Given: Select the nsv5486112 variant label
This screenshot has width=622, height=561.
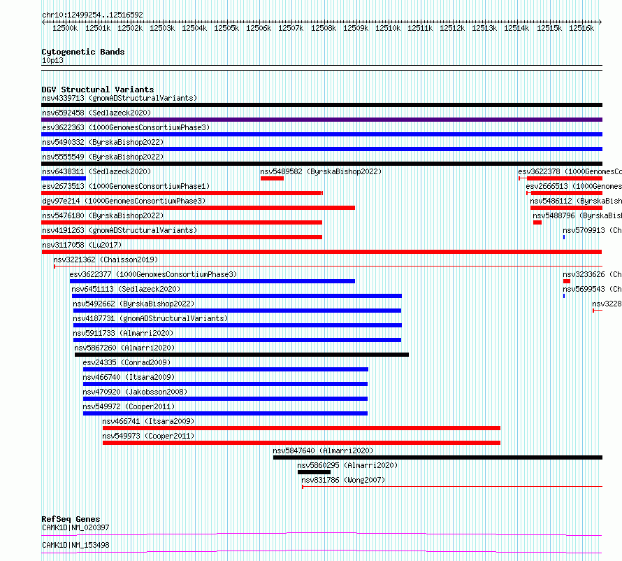Looking at the screenshot, I should (576, 201).
